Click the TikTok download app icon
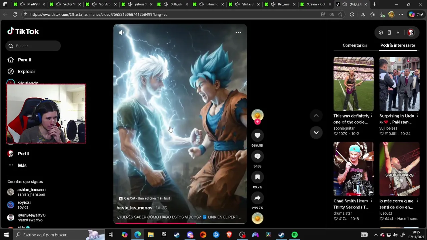 (398, 32)
